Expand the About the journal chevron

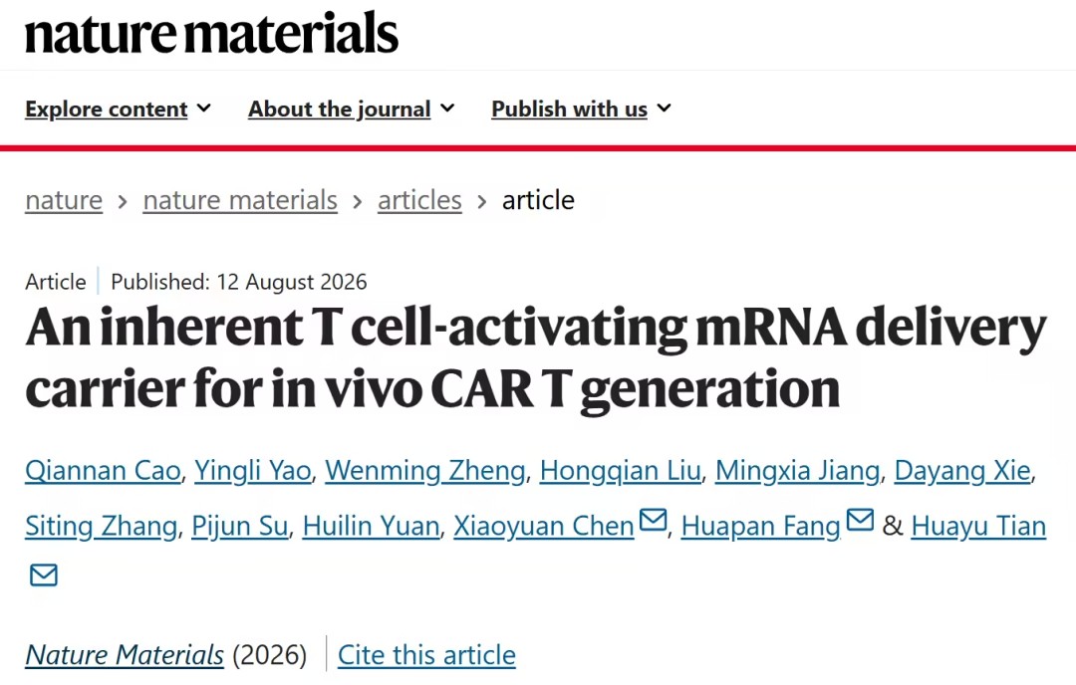447,108
